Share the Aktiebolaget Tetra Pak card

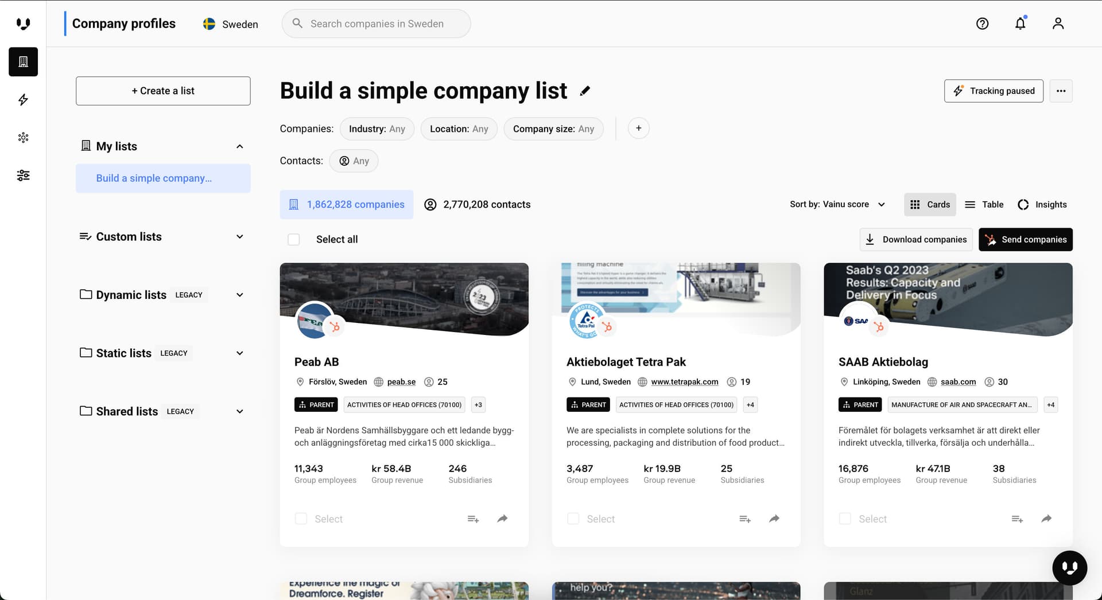[x=774, y=519]
